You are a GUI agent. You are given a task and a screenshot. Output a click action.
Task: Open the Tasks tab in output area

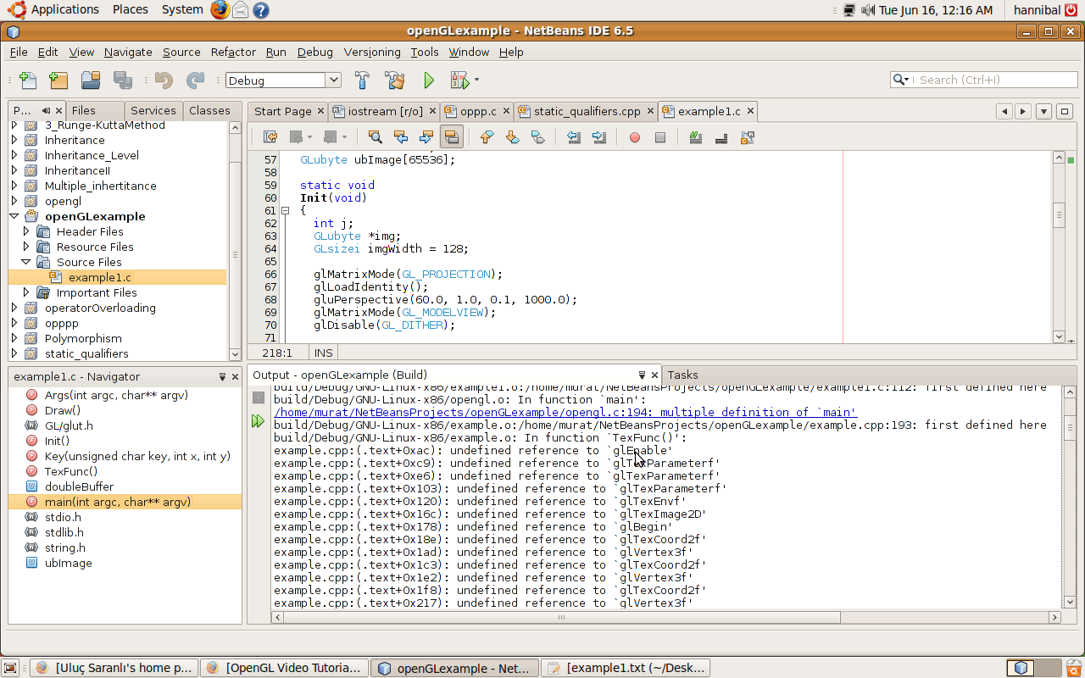(682, 375)
